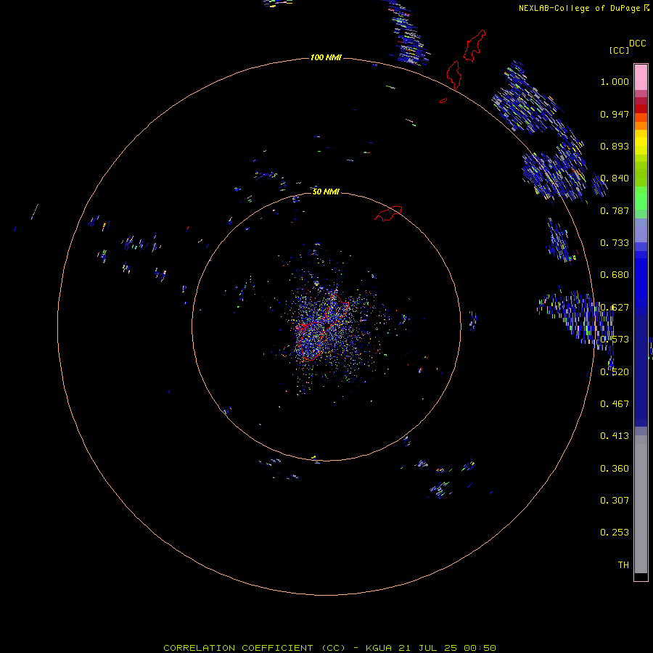Click the 0.307 scale value
This screenshot has height=653, width=653.
click(x=615, y=501)
